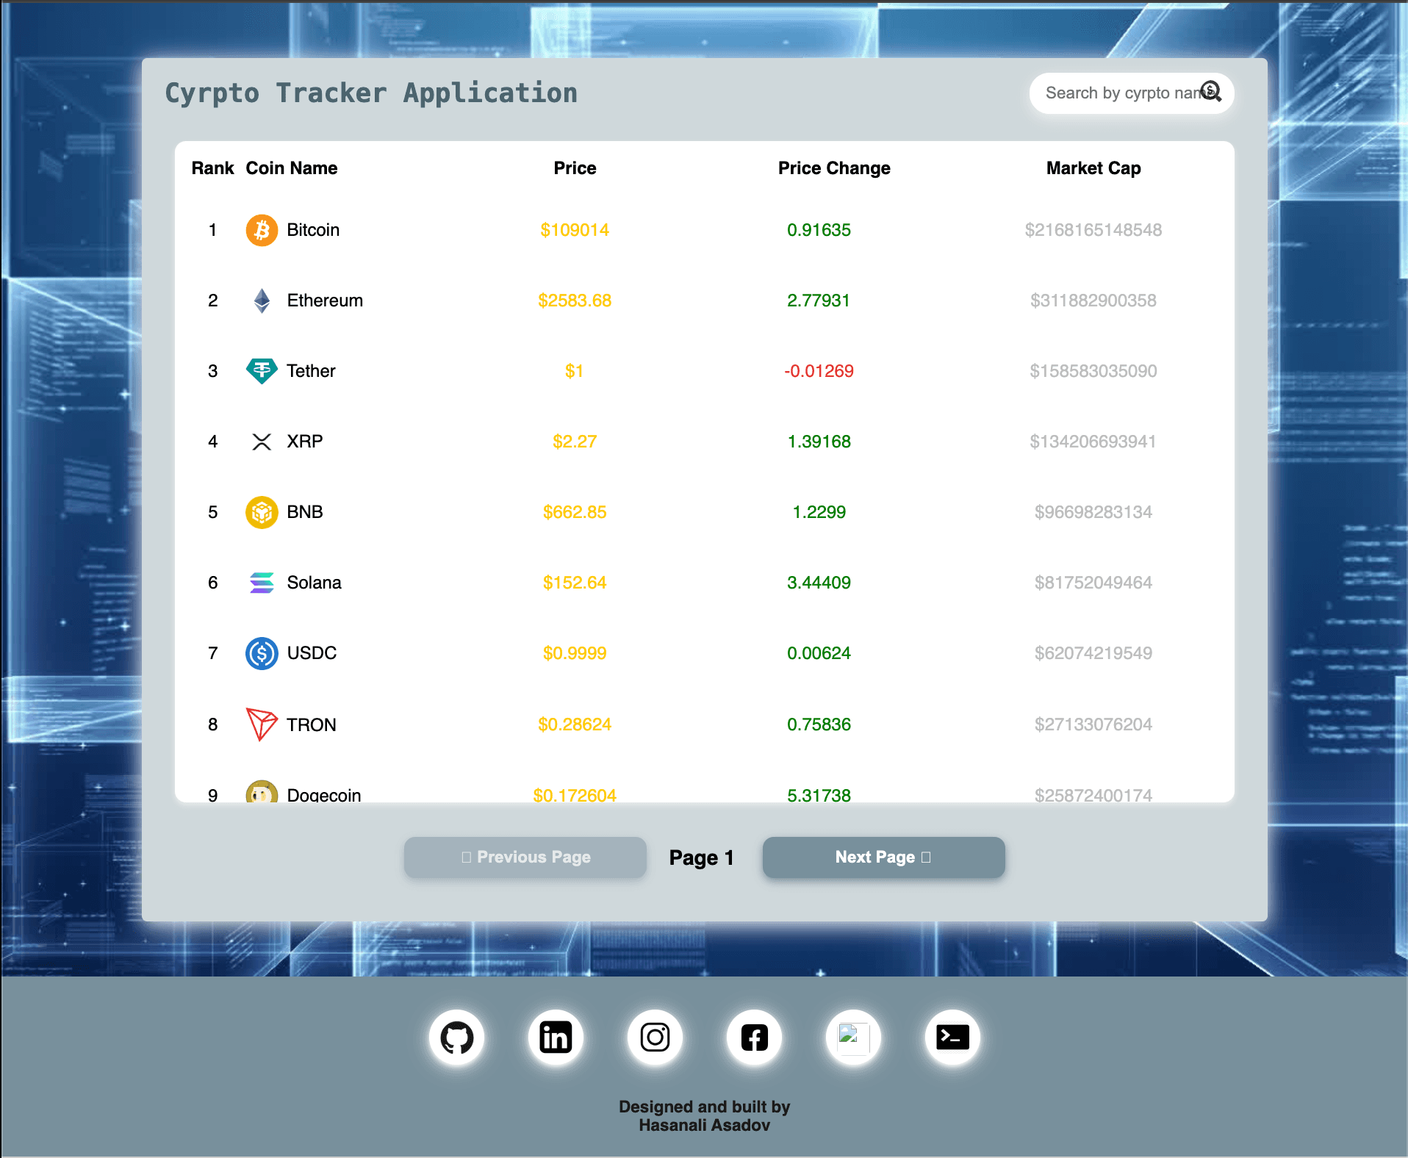
Task: Click the XRP cross logo
Action: click(262, 442)
